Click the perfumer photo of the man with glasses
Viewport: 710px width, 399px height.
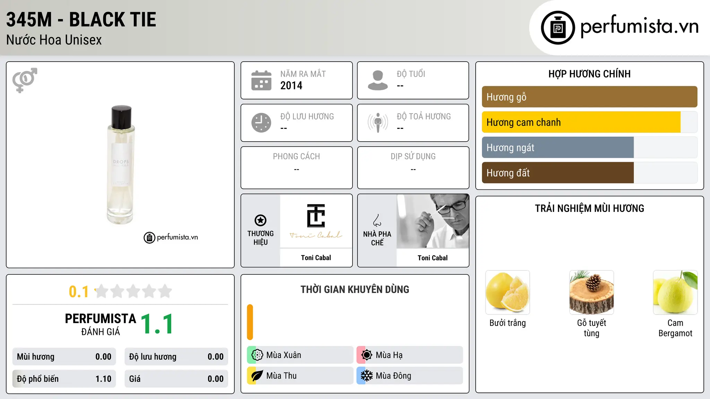point(433,221)
